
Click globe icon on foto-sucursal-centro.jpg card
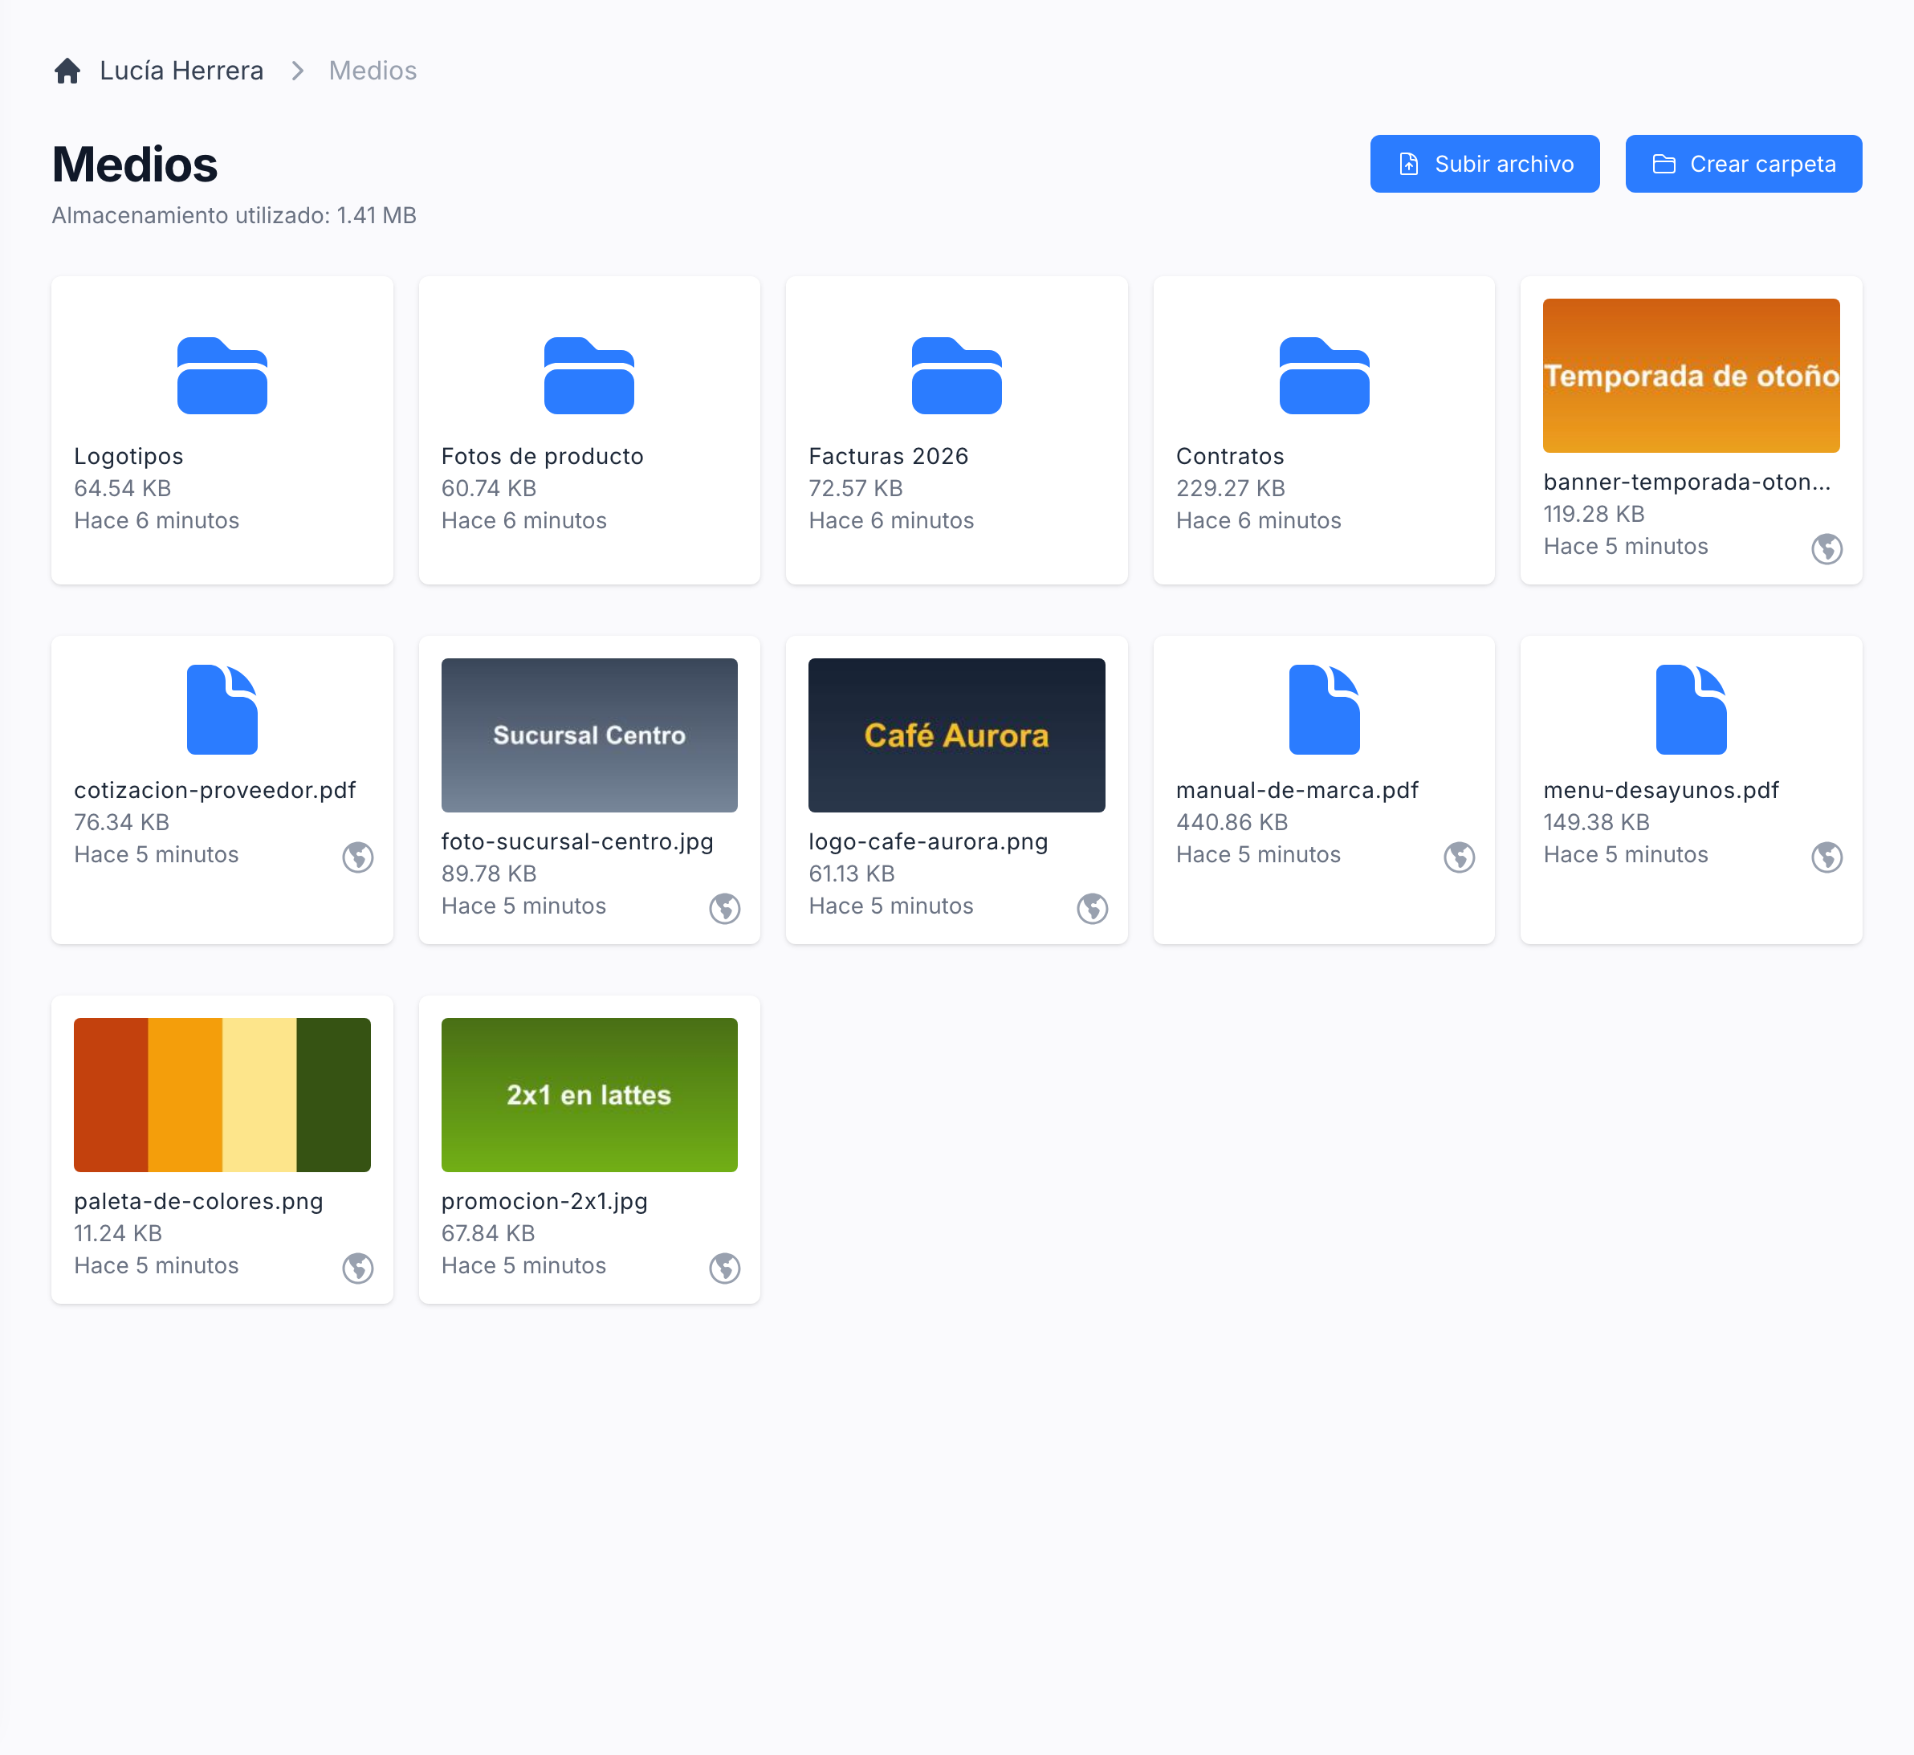725,909
